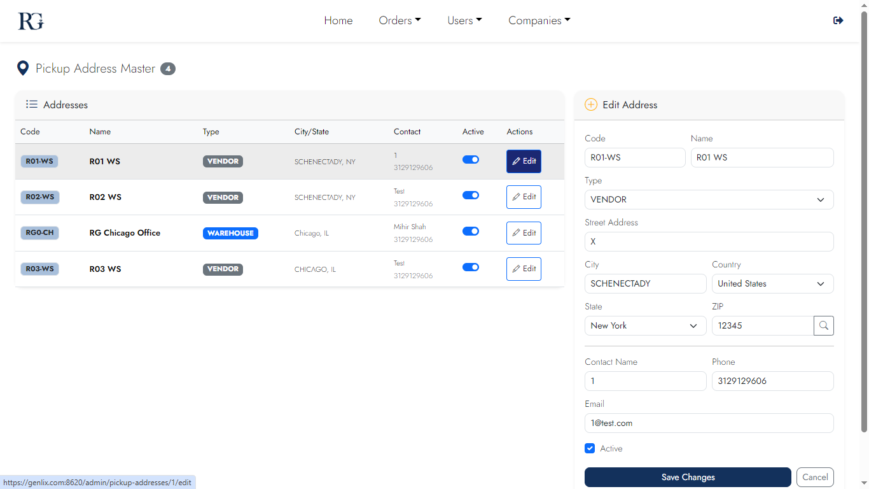Click the plus circle icon beside Edit Address
The height and width of the screenshot is (489, 869).
[591, 104]
